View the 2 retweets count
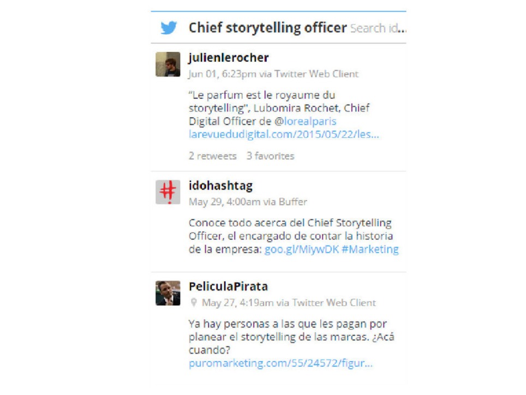The width and height of the screenshot is (526, 395). [x=213, y=156]
